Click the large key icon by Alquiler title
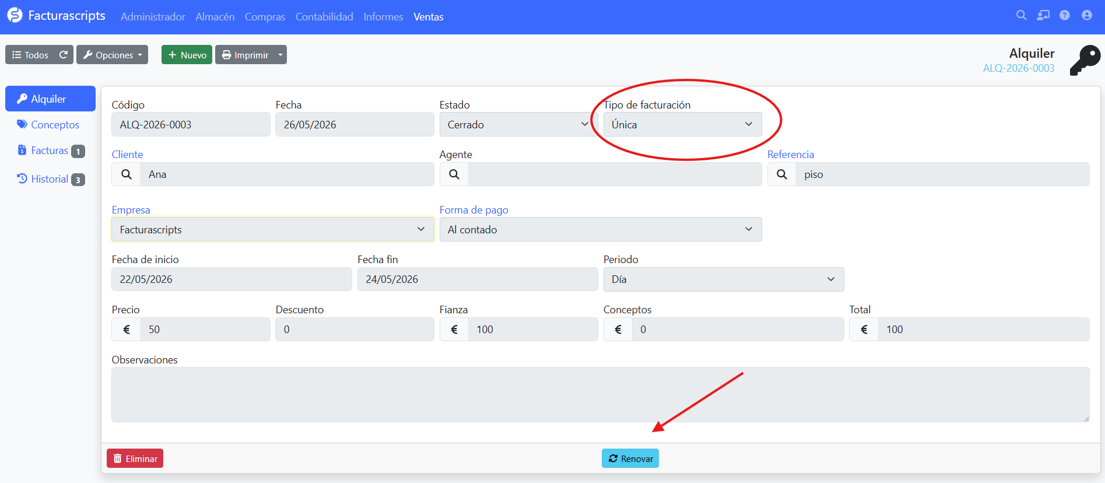This screenshot has height=483, width=1105. tap(1085, 60)
